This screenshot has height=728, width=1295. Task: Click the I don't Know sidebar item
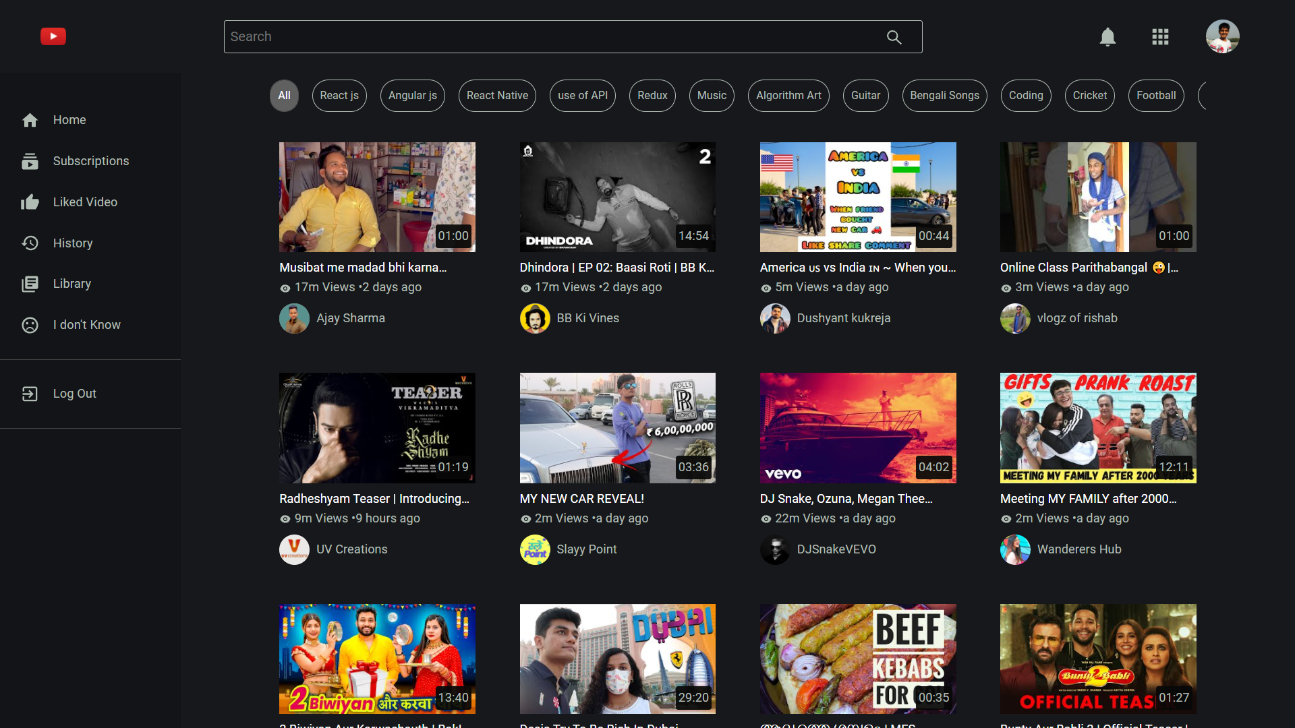(x=86, y=325)
